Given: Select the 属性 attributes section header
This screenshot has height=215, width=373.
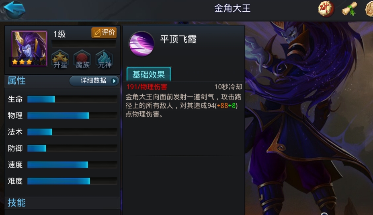Looking at the screenshot, I should [16, 81].
